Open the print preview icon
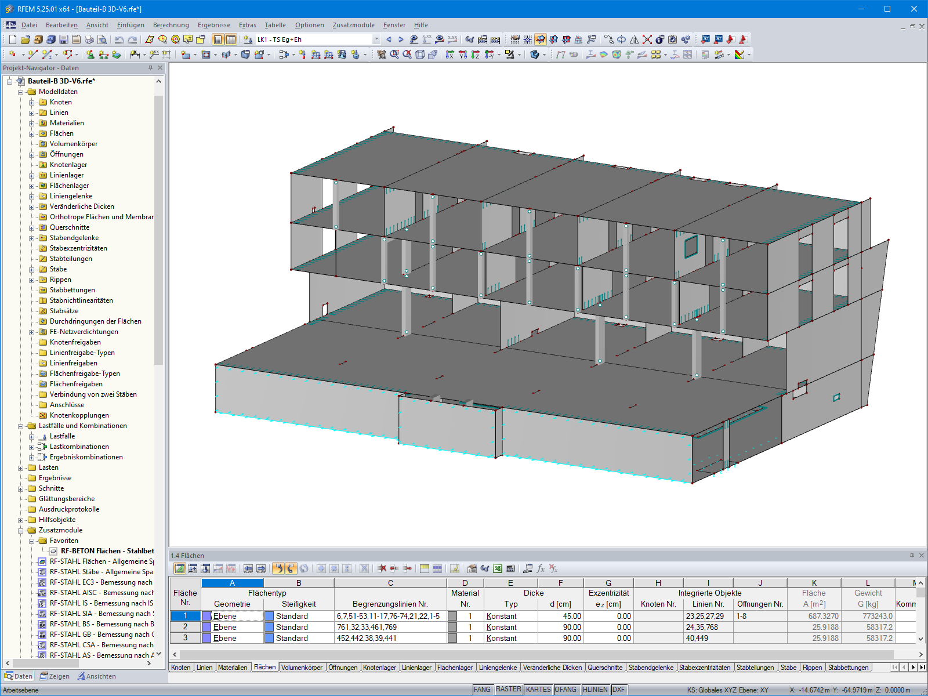 click(100, 40)
